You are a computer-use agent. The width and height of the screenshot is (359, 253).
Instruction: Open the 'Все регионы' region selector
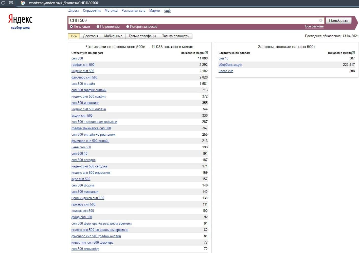(x=314, y=26)
